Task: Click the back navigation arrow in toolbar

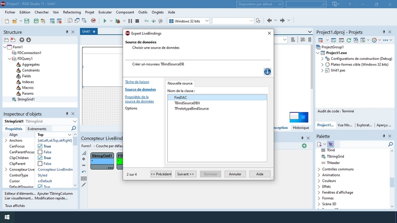Action: pos(269,21)
